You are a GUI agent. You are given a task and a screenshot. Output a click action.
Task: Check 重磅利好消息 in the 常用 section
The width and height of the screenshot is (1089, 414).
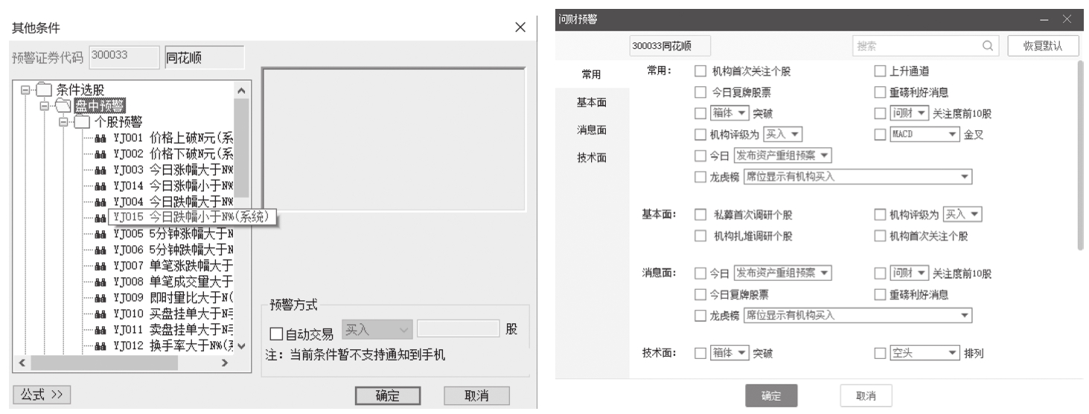pyautogui.click(x=881, y=93)
